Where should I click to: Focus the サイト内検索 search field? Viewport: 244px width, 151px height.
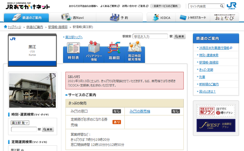coord(204,6)
